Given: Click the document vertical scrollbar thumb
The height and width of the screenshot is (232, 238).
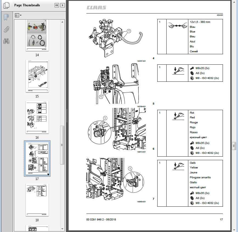Looking at the screenshot, I should (x=234, y=145).
